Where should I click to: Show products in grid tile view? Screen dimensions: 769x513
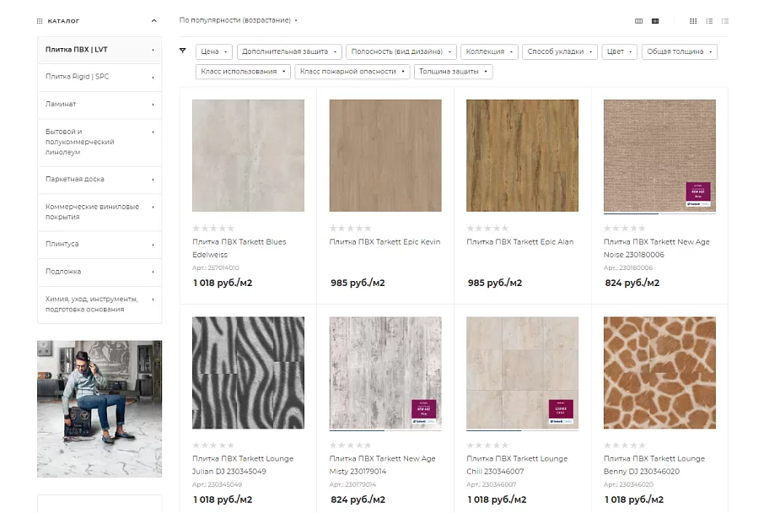click(693, 21)
